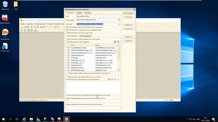The image size is (218, 122).
Task: Open Internet Explorer from taskbar
Action: pos(24,119)
